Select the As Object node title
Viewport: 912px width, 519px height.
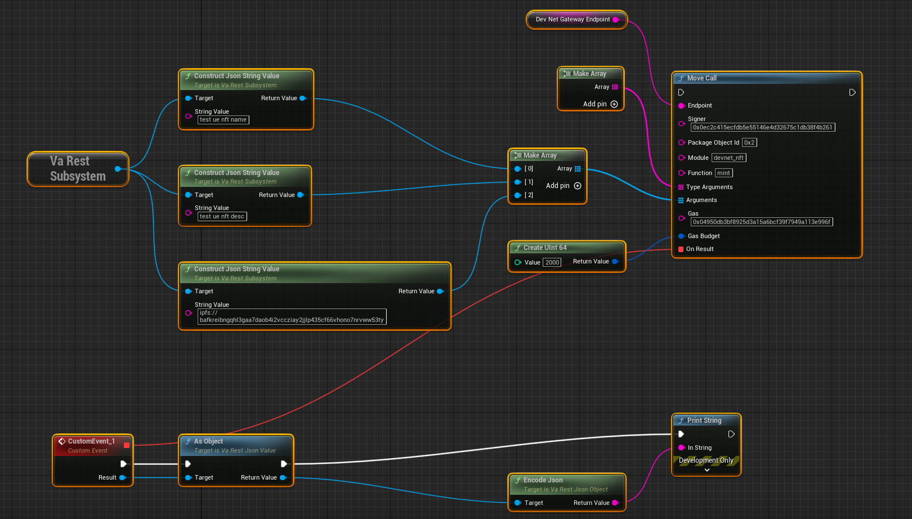[x=208, y=441]
